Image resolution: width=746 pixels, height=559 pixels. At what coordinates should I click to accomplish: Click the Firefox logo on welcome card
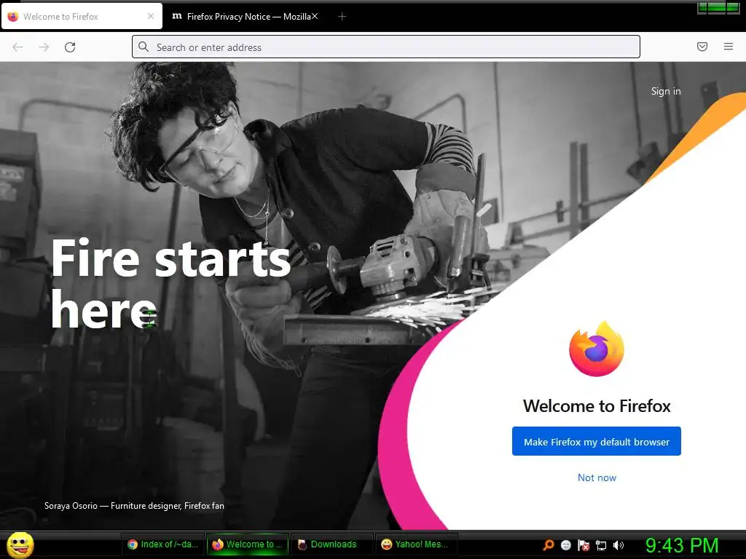(597, 349)
